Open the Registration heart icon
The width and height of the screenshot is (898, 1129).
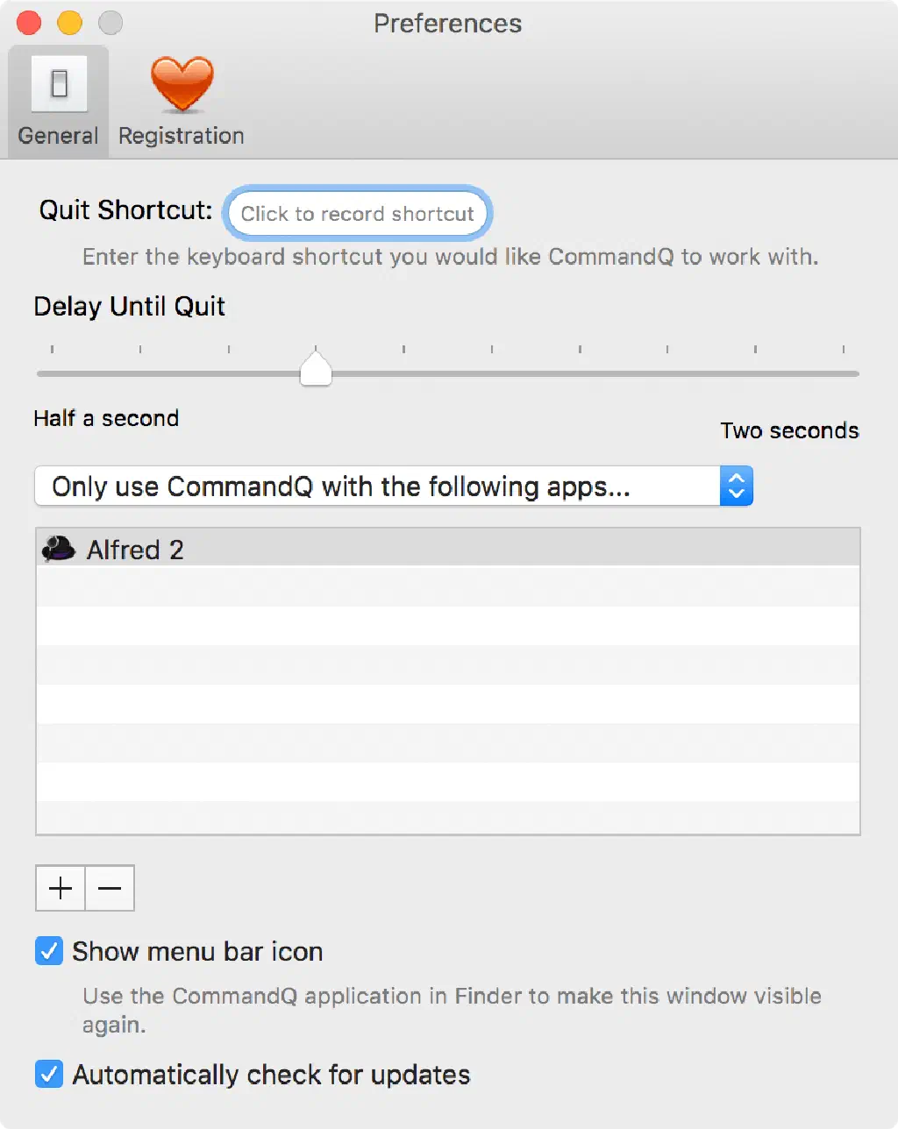182,84
